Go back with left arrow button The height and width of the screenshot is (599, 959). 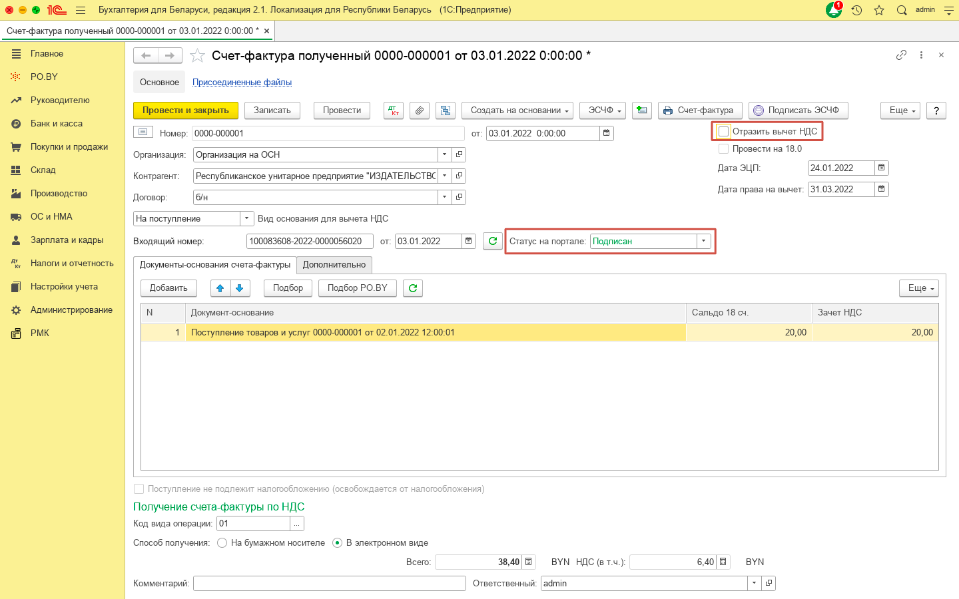[x=146, y=56]
